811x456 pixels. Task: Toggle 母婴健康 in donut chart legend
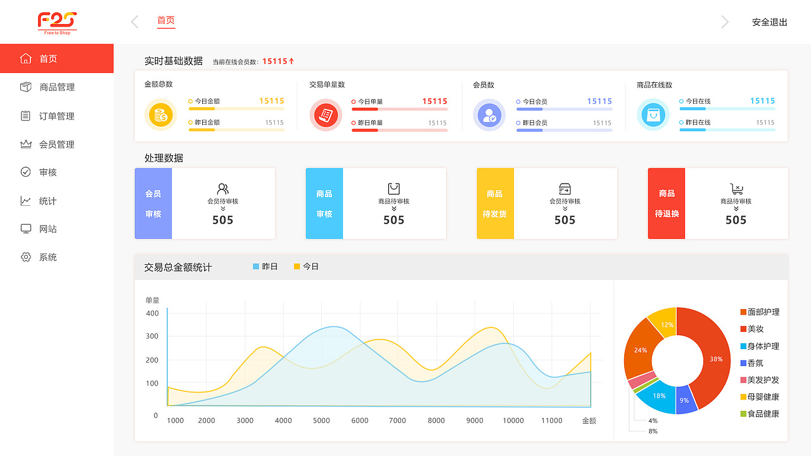click(760, 397)
